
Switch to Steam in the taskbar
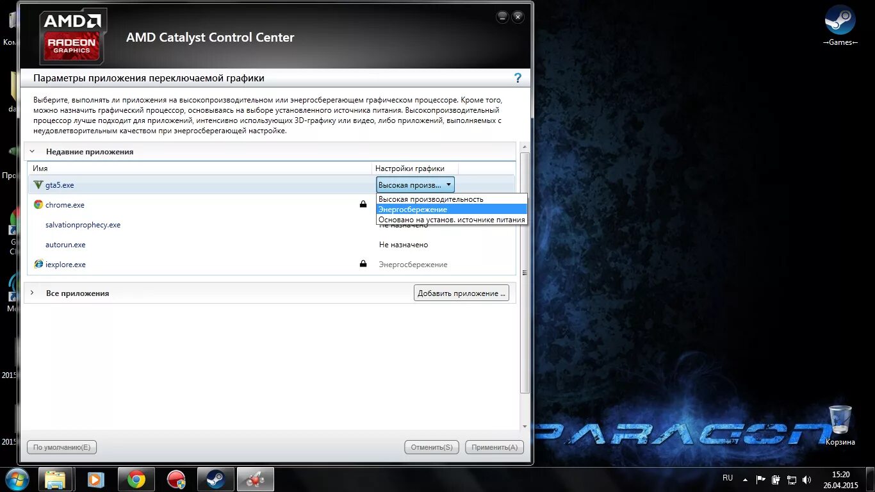(x=215, y=479)
